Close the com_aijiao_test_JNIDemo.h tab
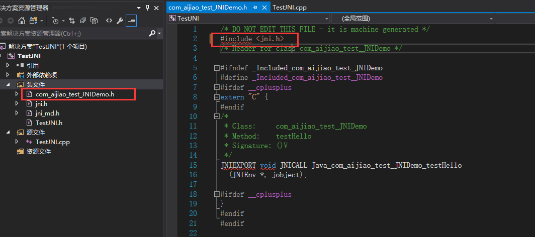 (x=264, y=8)
